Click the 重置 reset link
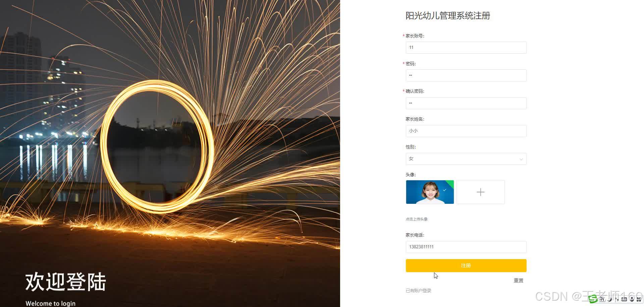The height and width of the screenshot is (307, 644). click(x=518, y=281)
